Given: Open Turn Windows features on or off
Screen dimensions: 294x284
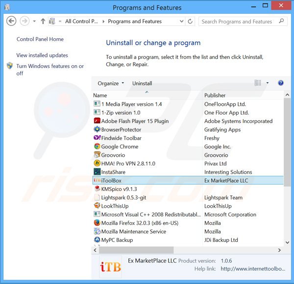Looking at the screenshot, I should [x=50, y=70].
